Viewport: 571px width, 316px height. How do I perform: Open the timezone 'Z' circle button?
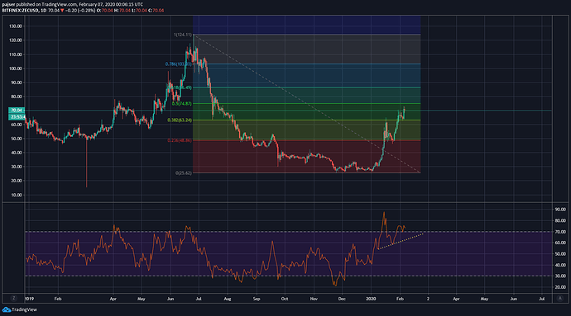(13, 298)
